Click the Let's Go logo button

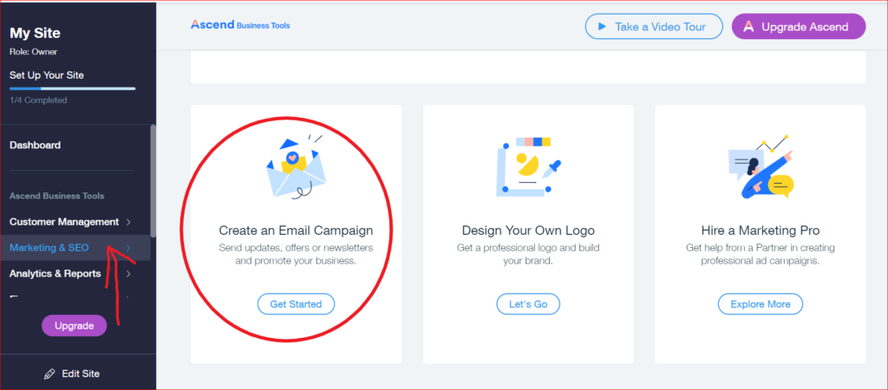528,304
